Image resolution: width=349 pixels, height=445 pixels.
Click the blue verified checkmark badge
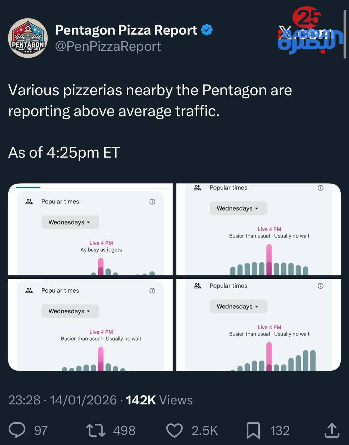[207, 30]
